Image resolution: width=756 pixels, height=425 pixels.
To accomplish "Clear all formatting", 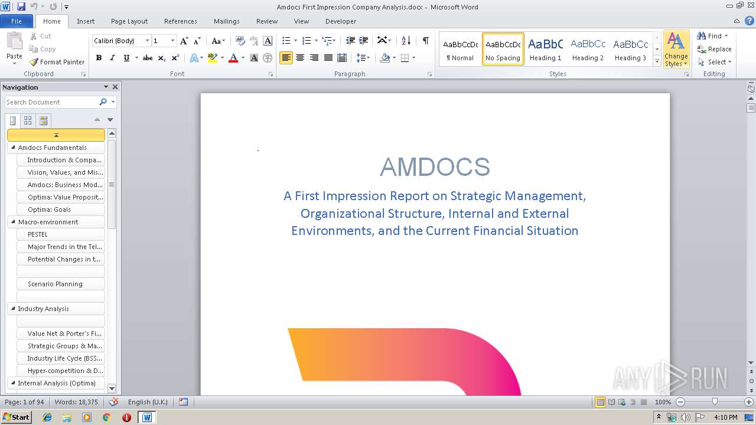I will click(x=240, y=41).
